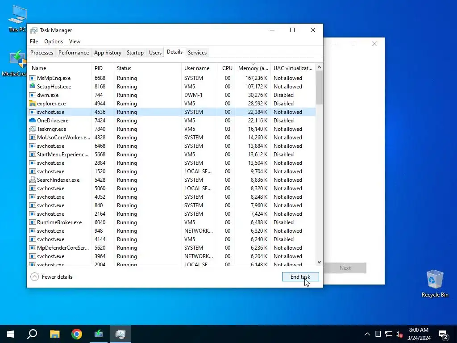Click Next in the background setup window
The image size is (457, 343).
pos(345,268)
